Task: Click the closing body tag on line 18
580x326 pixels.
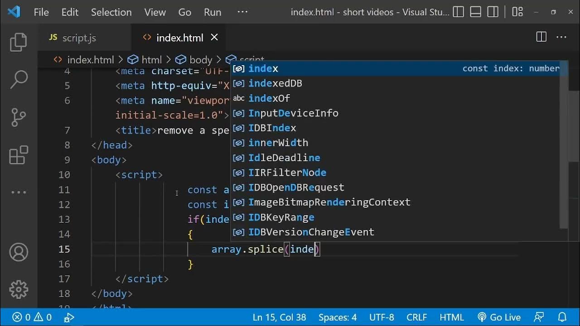Action: [x=111, y=294]
